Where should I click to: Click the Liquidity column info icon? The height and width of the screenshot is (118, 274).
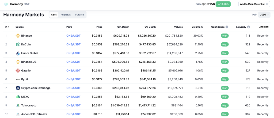(x=249, y=27)
